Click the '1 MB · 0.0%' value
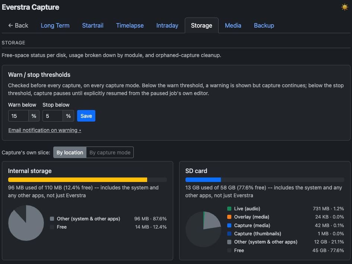 pos(331,234)
